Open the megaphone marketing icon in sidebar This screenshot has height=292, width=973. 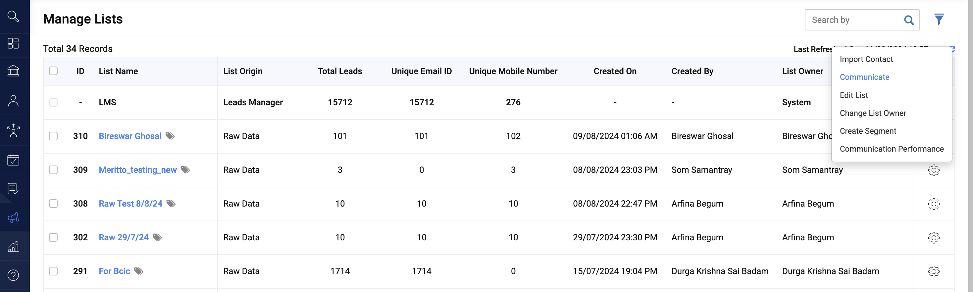click(13, 218)
